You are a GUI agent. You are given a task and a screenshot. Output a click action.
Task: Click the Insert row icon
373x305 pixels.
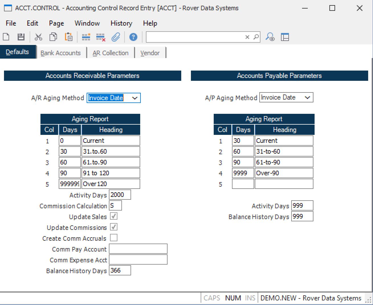(x=86, y=37)
